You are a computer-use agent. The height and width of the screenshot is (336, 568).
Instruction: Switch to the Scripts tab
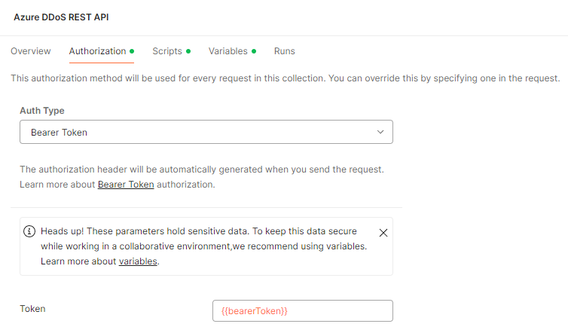(171, 51)
